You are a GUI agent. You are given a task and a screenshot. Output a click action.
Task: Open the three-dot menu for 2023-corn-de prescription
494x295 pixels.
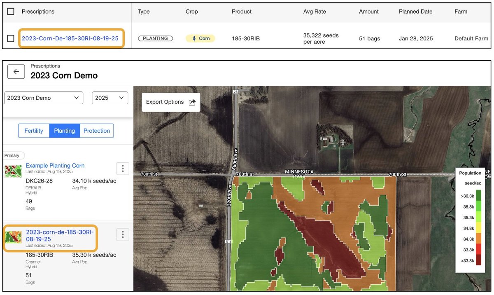[122, 234]
